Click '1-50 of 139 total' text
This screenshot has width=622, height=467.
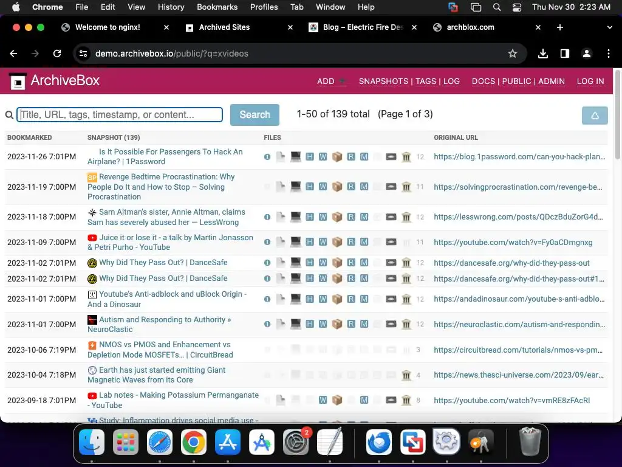coord(333,114)
